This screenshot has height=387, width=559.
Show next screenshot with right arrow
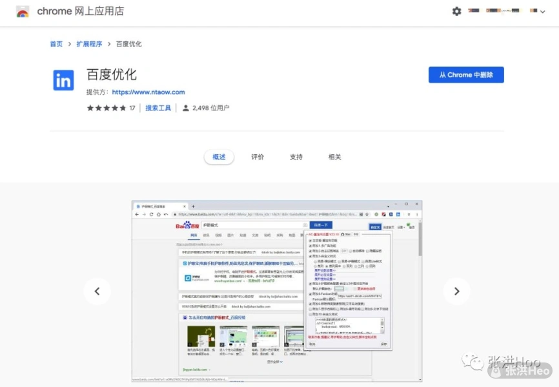pos(456,291)
